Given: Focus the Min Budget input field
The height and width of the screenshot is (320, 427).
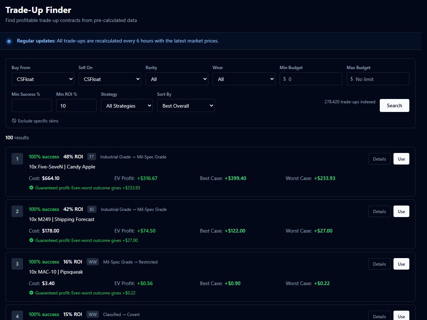Looking at the screenshot, I should [x=311, y=79].
